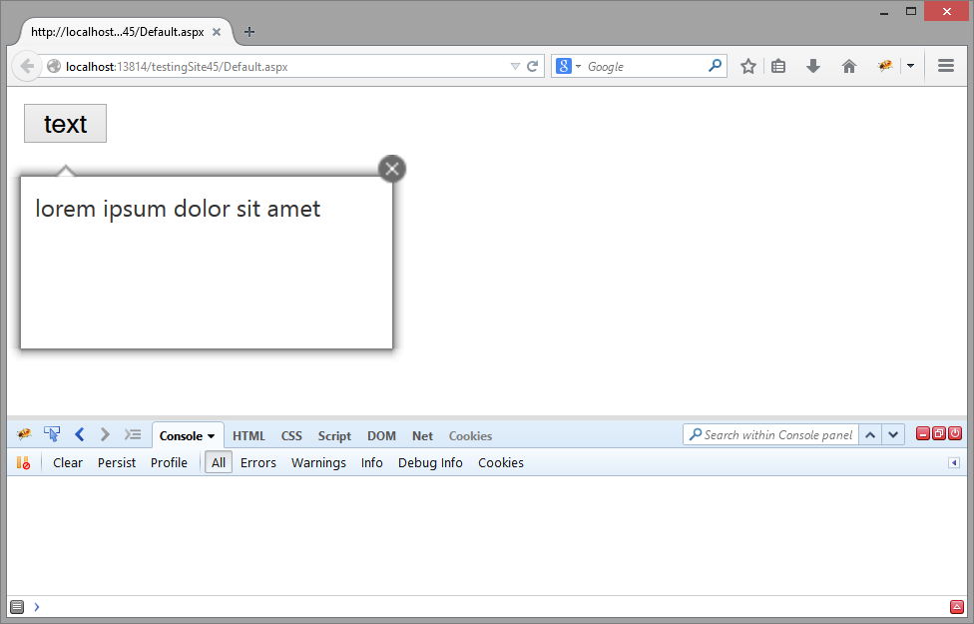The height and width of the screenshot is (624, 974).
Task: Click the Firebug bug icon in toolbar
Action: pyautogui.click(x=885, y=65)
